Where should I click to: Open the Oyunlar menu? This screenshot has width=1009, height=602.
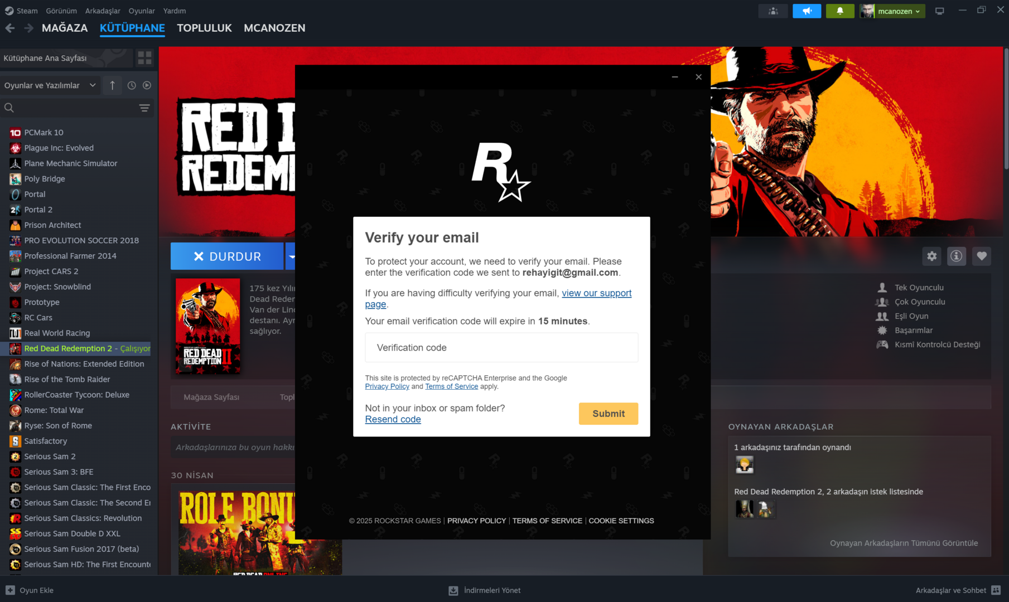coord(142,11)
